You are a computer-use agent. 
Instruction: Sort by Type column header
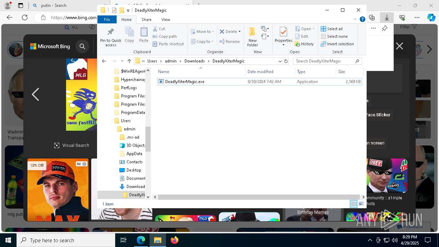(x=315, y=72)
